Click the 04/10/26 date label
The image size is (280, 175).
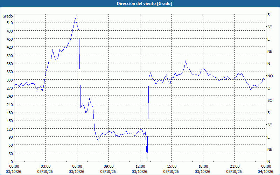(x=266, y=171)
